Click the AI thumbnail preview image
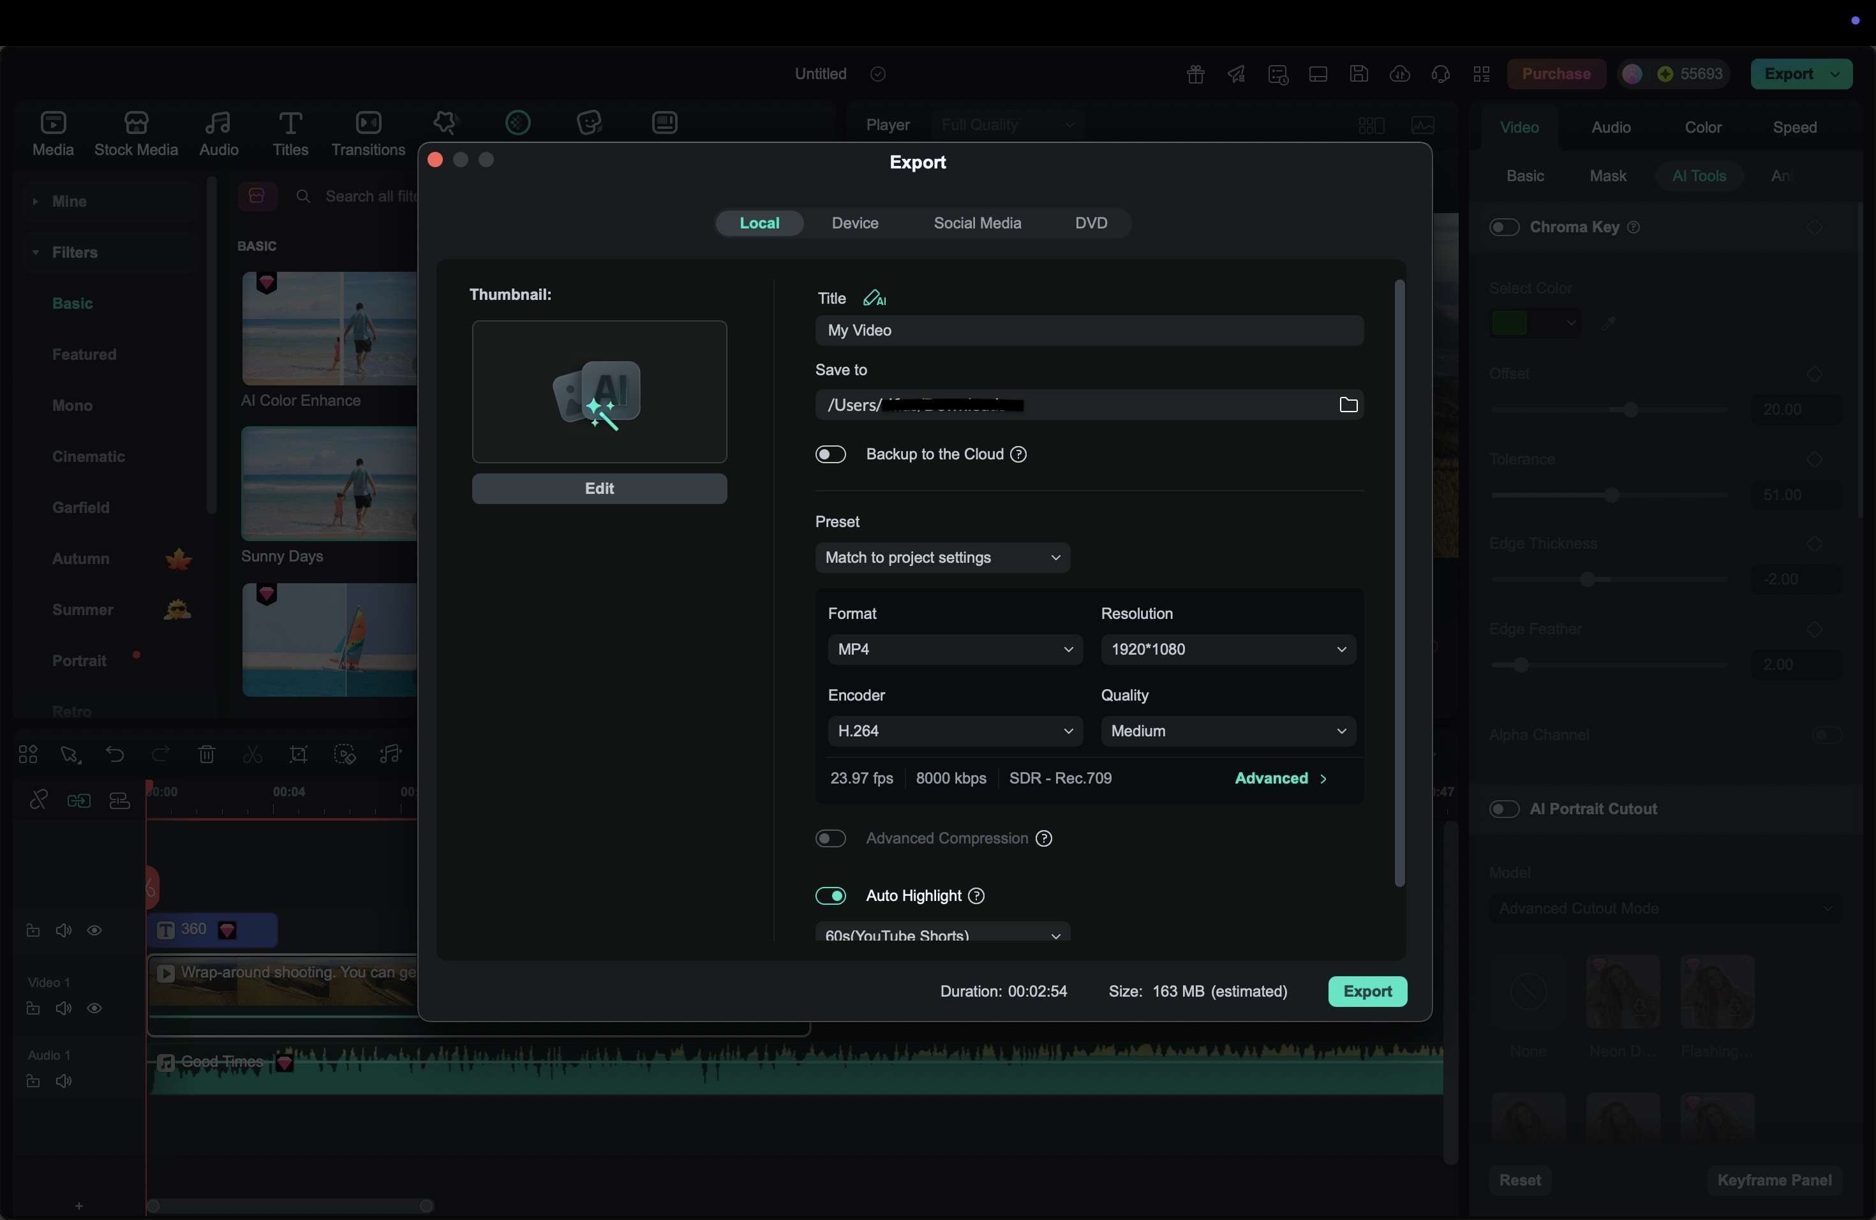This screenshot has width=1876, height=1220. point(599,392)
